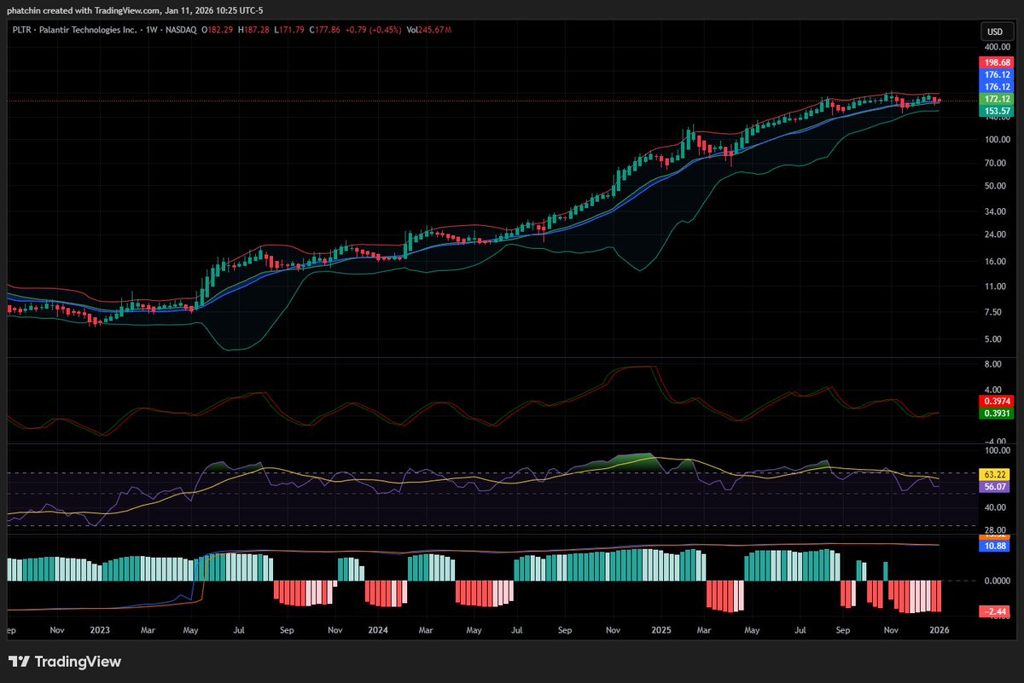Click the TradingView logo at bottom left

point(65,662)
